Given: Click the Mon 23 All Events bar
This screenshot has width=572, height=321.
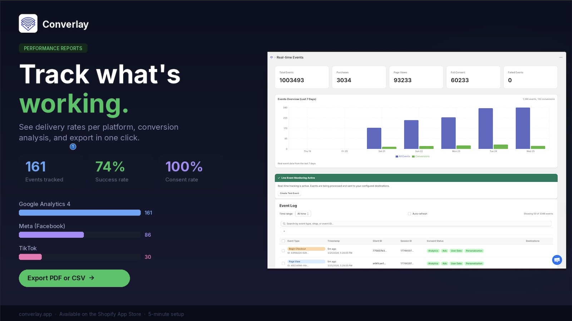Looking at the screenshot, I should (x=448, y=133).
